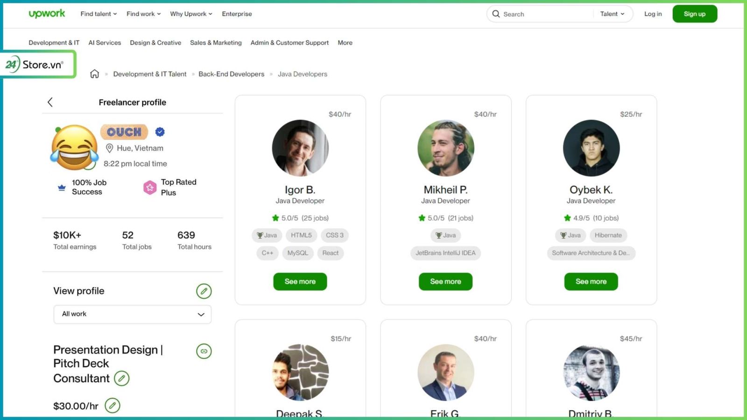Copy profile link via chain icon
The width and height of the screenshot is (747, 420).
204,351
